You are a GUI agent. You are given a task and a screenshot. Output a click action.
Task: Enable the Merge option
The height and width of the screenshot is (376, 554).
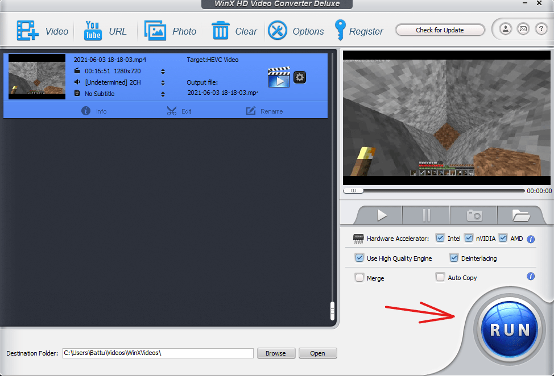359,277
